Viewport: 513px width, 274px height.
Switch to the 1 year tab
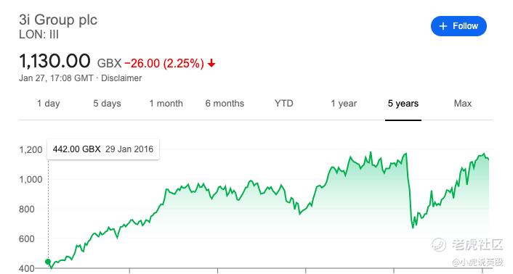point(344,104)
